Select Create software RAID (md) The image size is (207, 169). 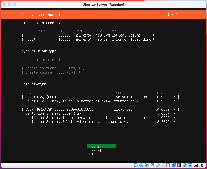53,68
